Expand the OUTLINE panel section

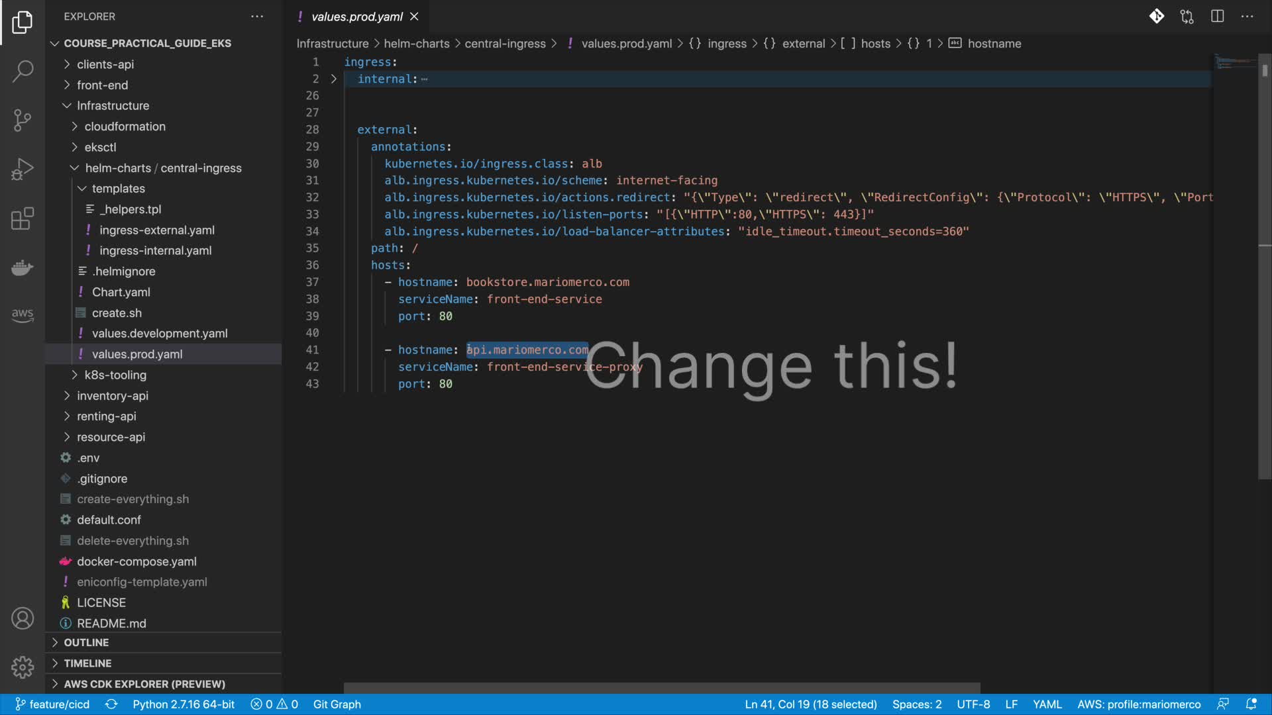click(86, 642)
